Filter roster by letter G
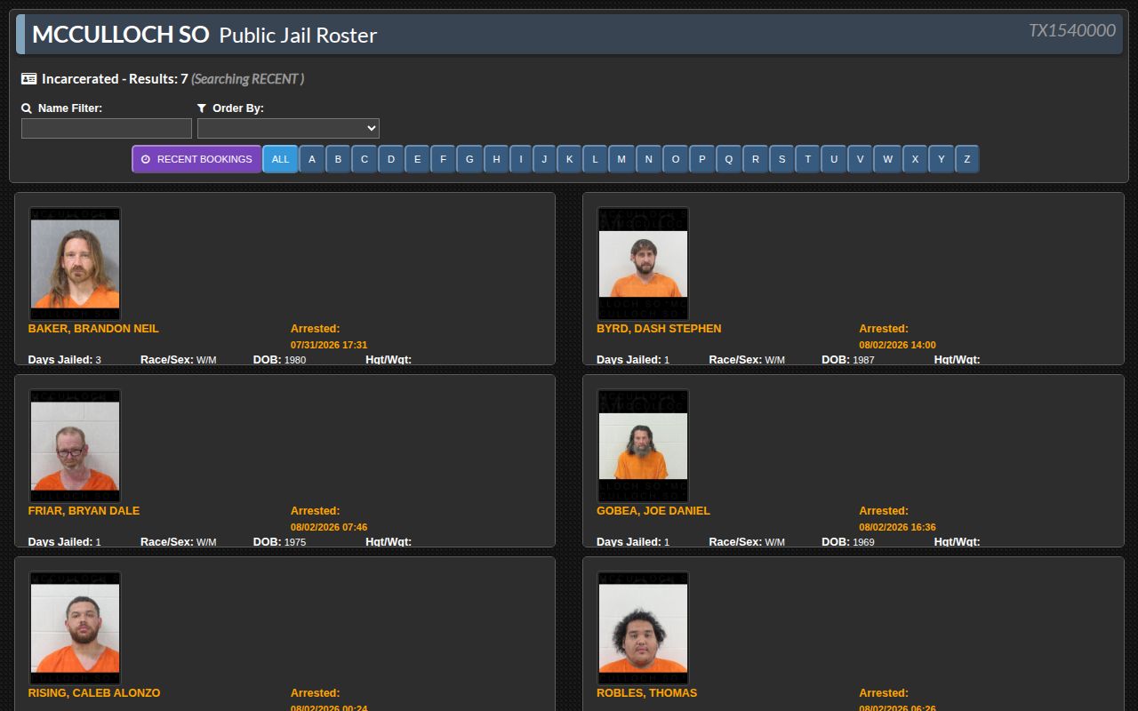This screenshot has width=1138, height=711. pos(469,159)
